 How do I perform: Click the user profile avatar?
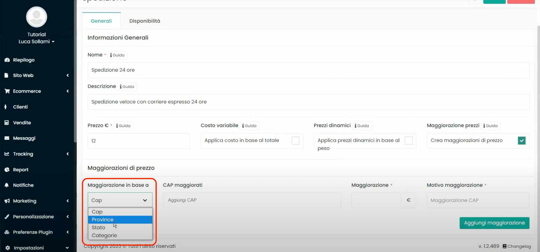click(x=37, y=17)
